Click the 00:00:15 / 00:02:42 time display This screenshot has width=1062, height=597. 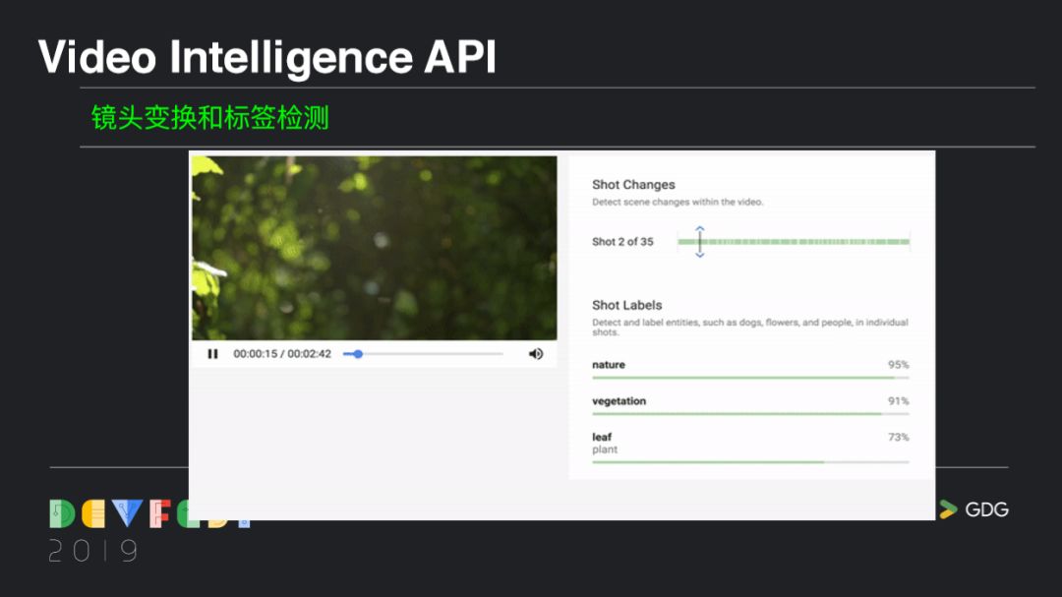(x=282, y=354)
